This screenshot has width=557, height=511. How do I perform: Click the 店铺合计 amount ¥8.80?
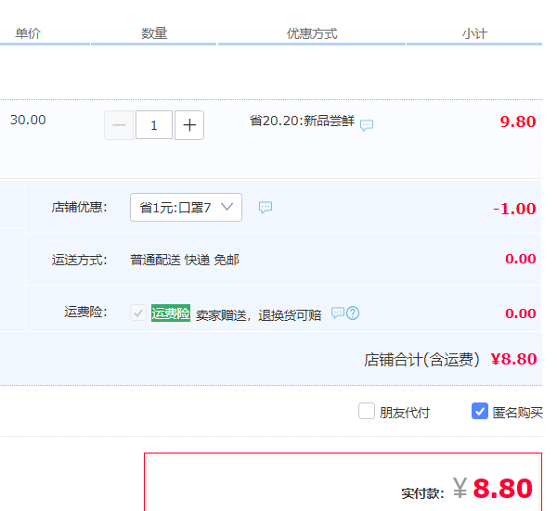513,359
